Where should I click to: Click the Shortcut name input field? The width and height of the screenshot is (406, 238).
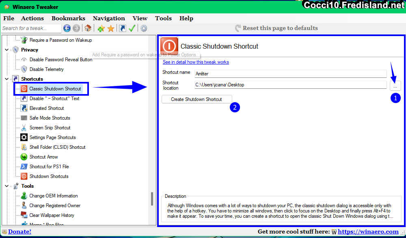pos(291,74)
